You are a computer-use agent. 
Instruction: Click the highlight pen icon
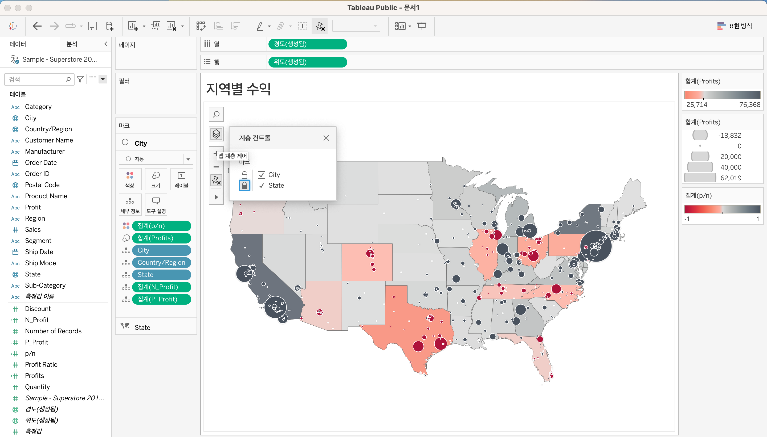click(260, 26)
